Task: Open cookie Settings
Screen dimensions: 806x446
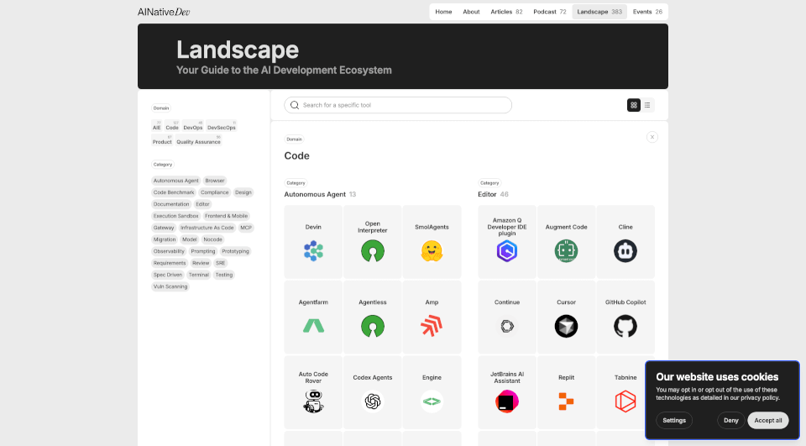Action: coord(674,420)
